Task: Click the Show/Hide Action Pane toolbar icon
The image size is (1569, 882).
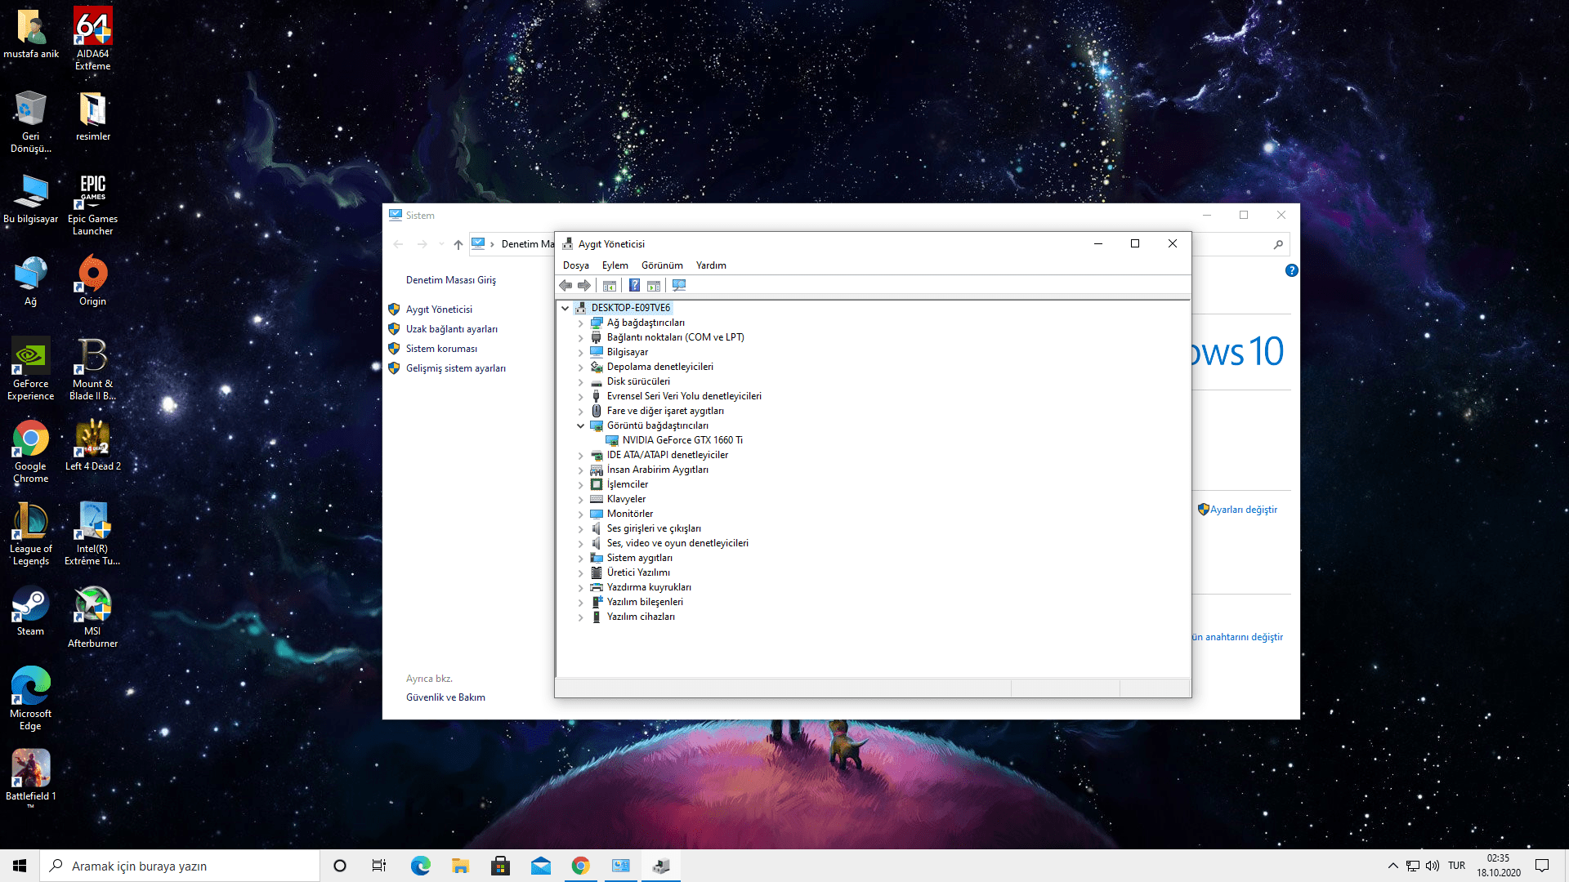Action: click(x=654, y=285)
